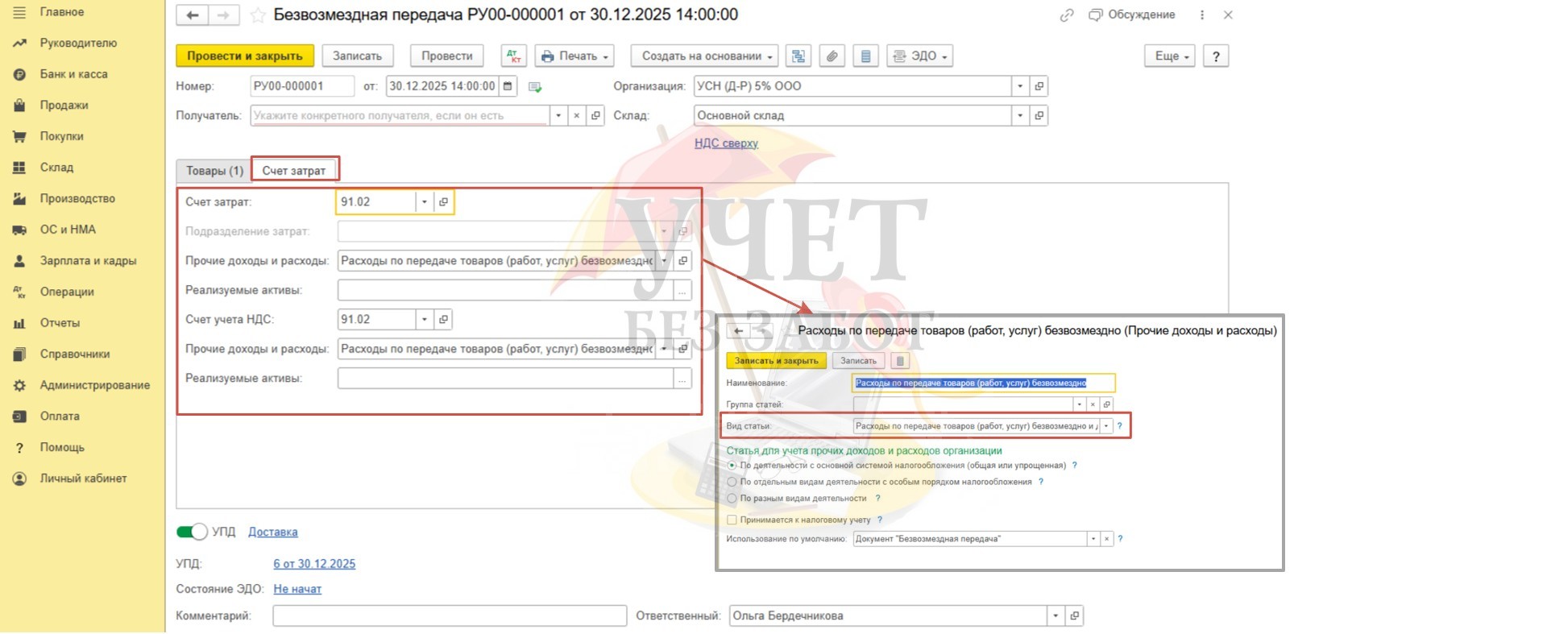Open help with the question mark toolbar button
This screenshot has height=634, width=1547.
(1216, 56)
